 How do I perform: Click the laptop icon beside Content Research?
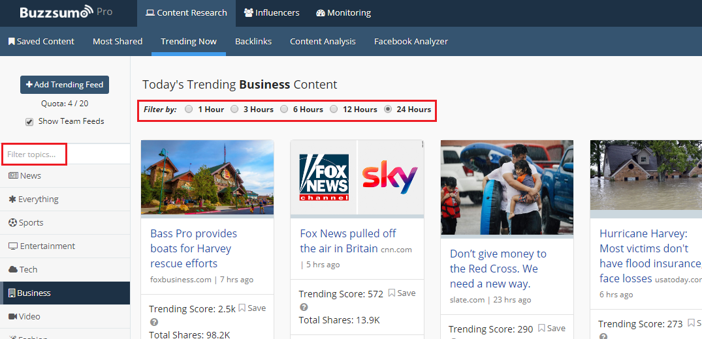pyautogui.click(x=150, y=13)
